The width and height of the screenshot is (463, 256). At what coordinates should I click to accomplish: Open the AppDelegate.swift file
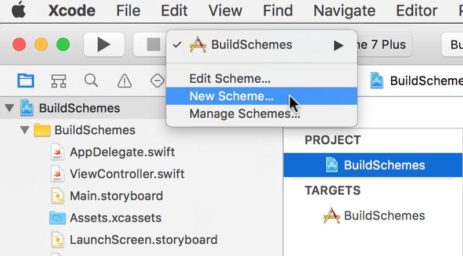pyautogui.click(x=122, y=152)
